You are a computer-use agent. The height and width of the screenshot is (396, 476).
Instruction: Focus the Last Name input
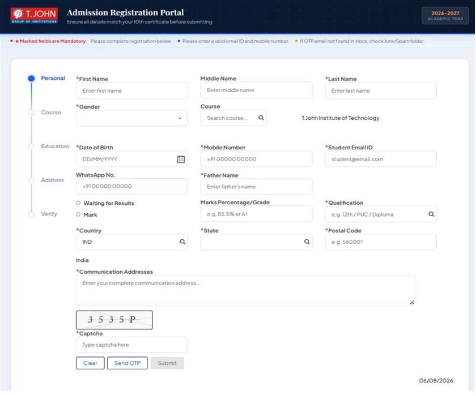(x=381, y=91)
